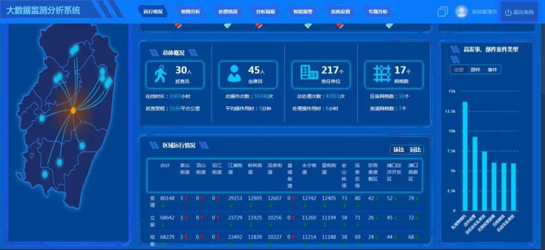Click the power icon for 退出系统
The image size is (545, 250).
(x=508, y=12)
